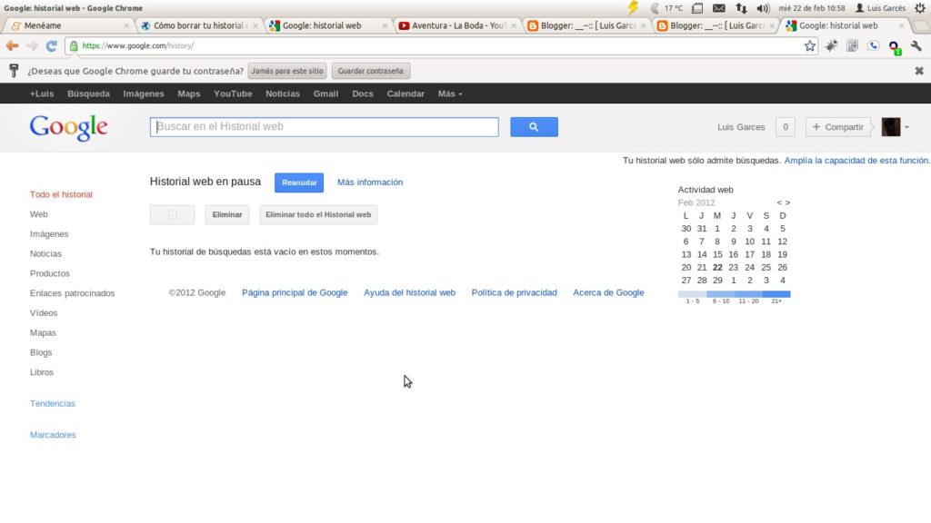Toggle the select-all checkbox
The width and height of the screenshot is (931, 523).
tap(172, 214)
